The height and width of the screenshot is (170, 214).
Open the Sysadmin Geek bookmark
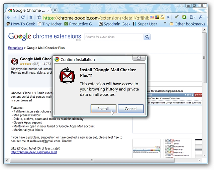[x=115, y=24]
